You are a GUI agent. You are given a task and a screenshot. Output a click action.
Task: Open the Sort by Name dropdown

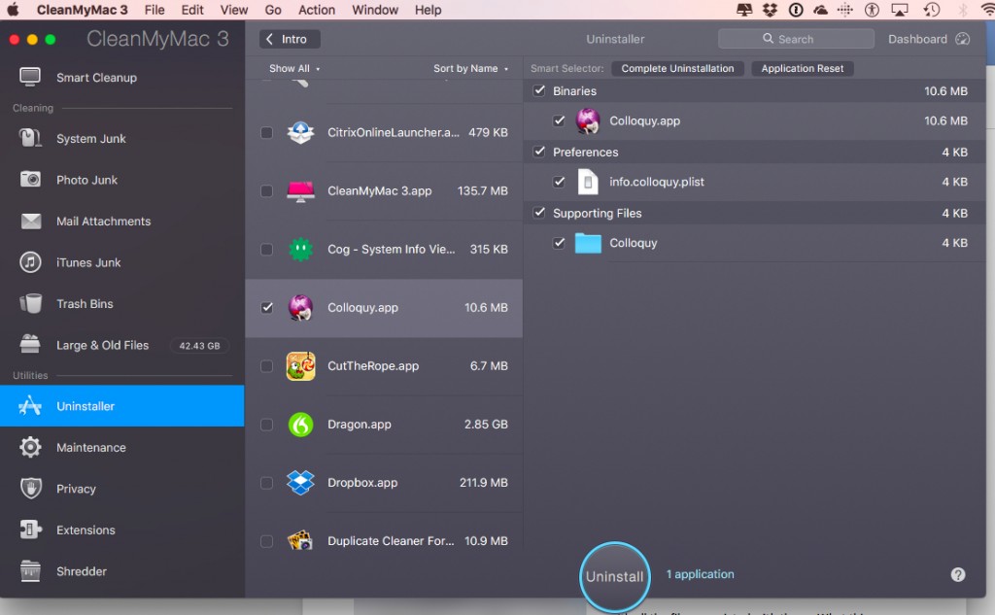tap(470, 68)
